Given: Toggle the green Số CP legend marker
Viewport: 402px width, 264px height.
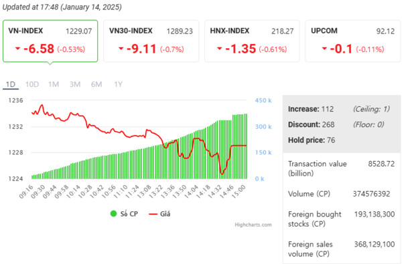Looking at the screenshot, I should coord(113,214).
